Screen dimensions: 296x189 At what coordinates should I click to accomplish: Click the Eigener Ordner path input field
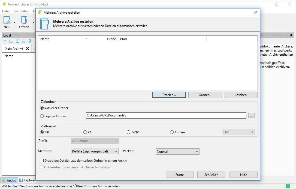coord(166,116)
